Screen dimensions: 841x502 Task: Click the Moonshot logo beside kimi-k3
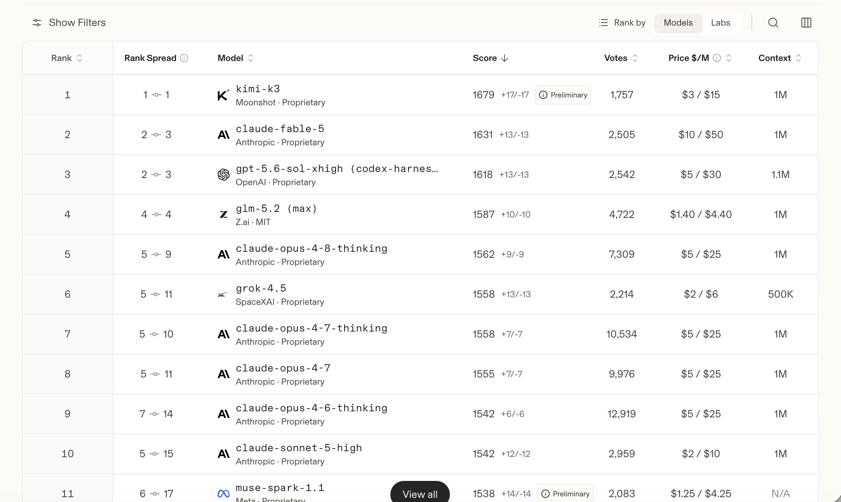223,95
